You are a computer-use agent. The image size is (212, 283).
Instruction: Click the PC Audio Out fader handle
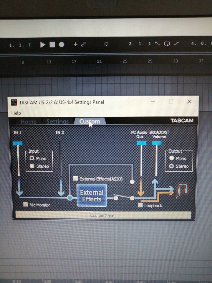(142, 143)
